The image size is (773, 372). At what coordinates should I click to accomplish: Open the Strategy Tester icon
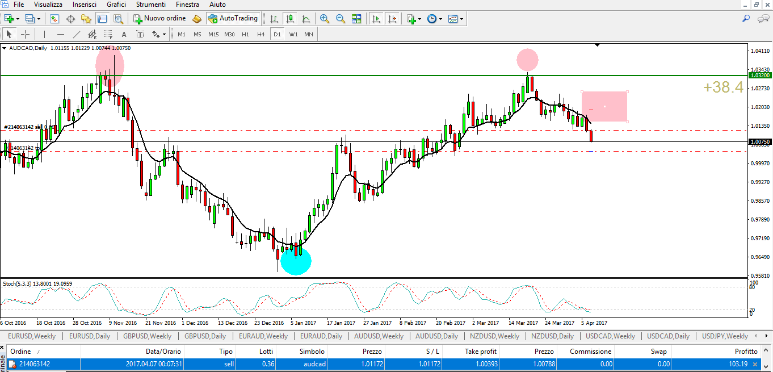coord(119,19)
